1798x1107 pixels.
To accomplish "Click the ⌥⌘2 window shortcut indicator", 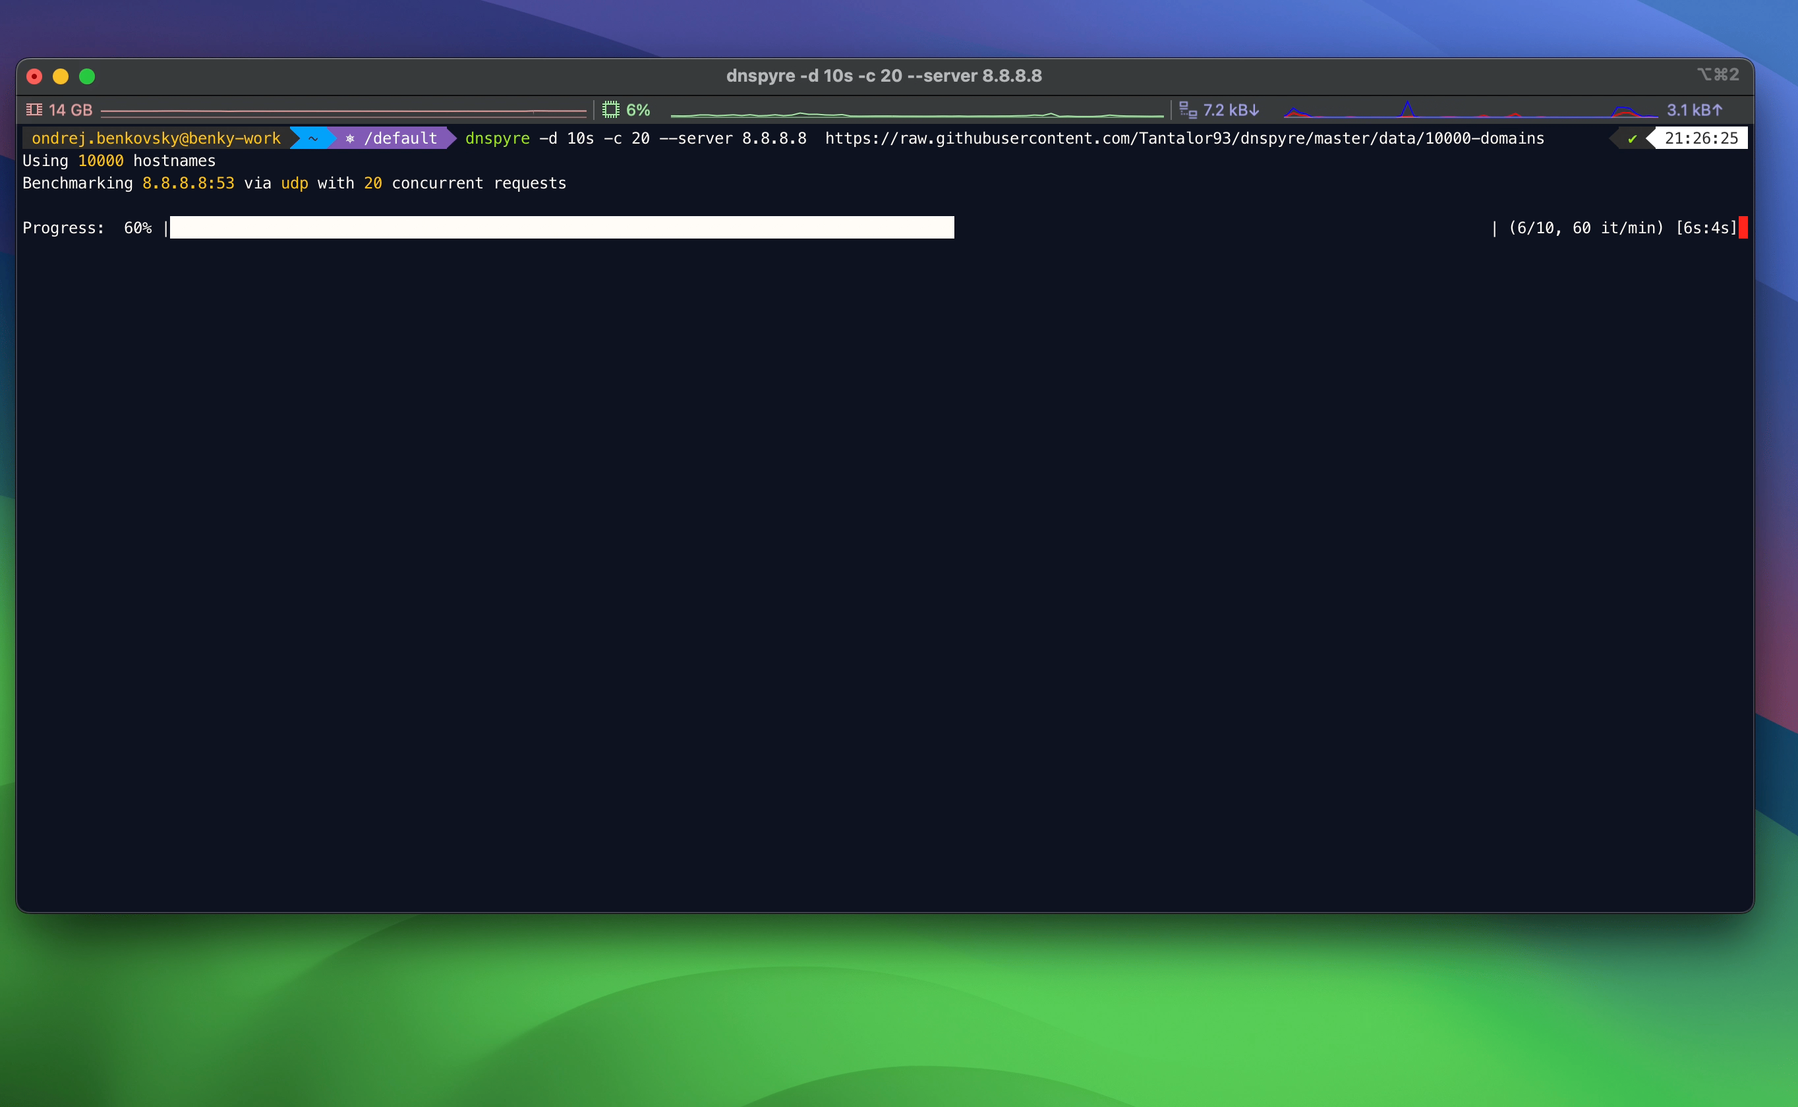I will [x=1716, y=74].
